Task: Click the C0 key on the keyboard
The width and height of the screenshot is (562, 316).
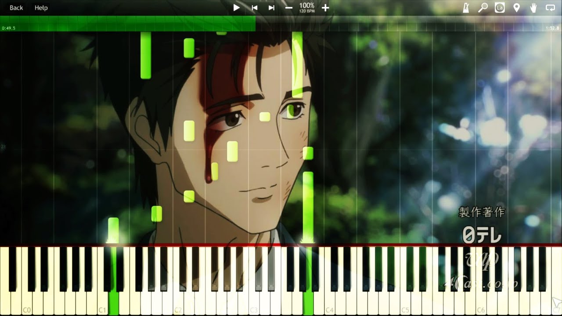Action: point(27,304)
